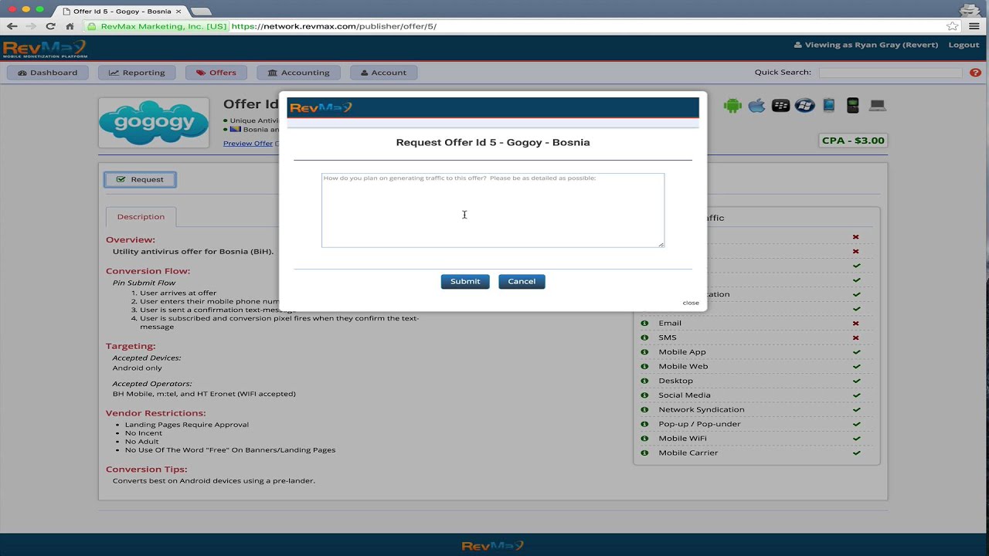The image size is (989, 556).
Task: Open the Chrome hamburger menu
Action: tap(975, 26)
